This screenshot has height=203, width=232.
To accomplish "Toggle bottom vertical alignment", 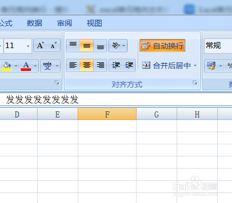I will (100, 46).
